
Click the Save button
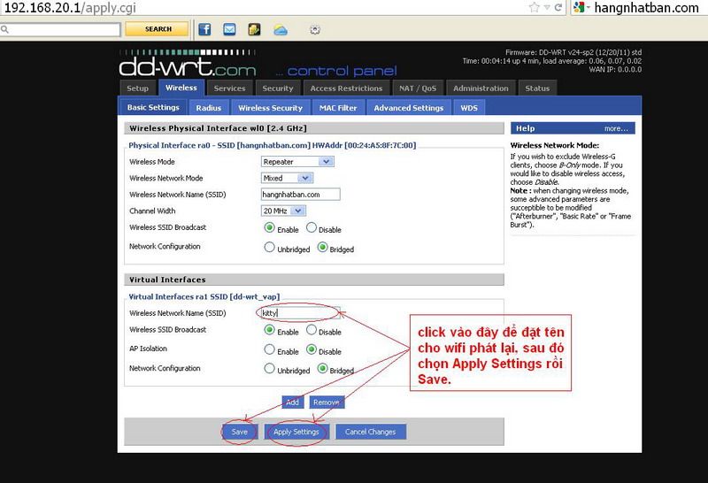[x=240, y=432]
